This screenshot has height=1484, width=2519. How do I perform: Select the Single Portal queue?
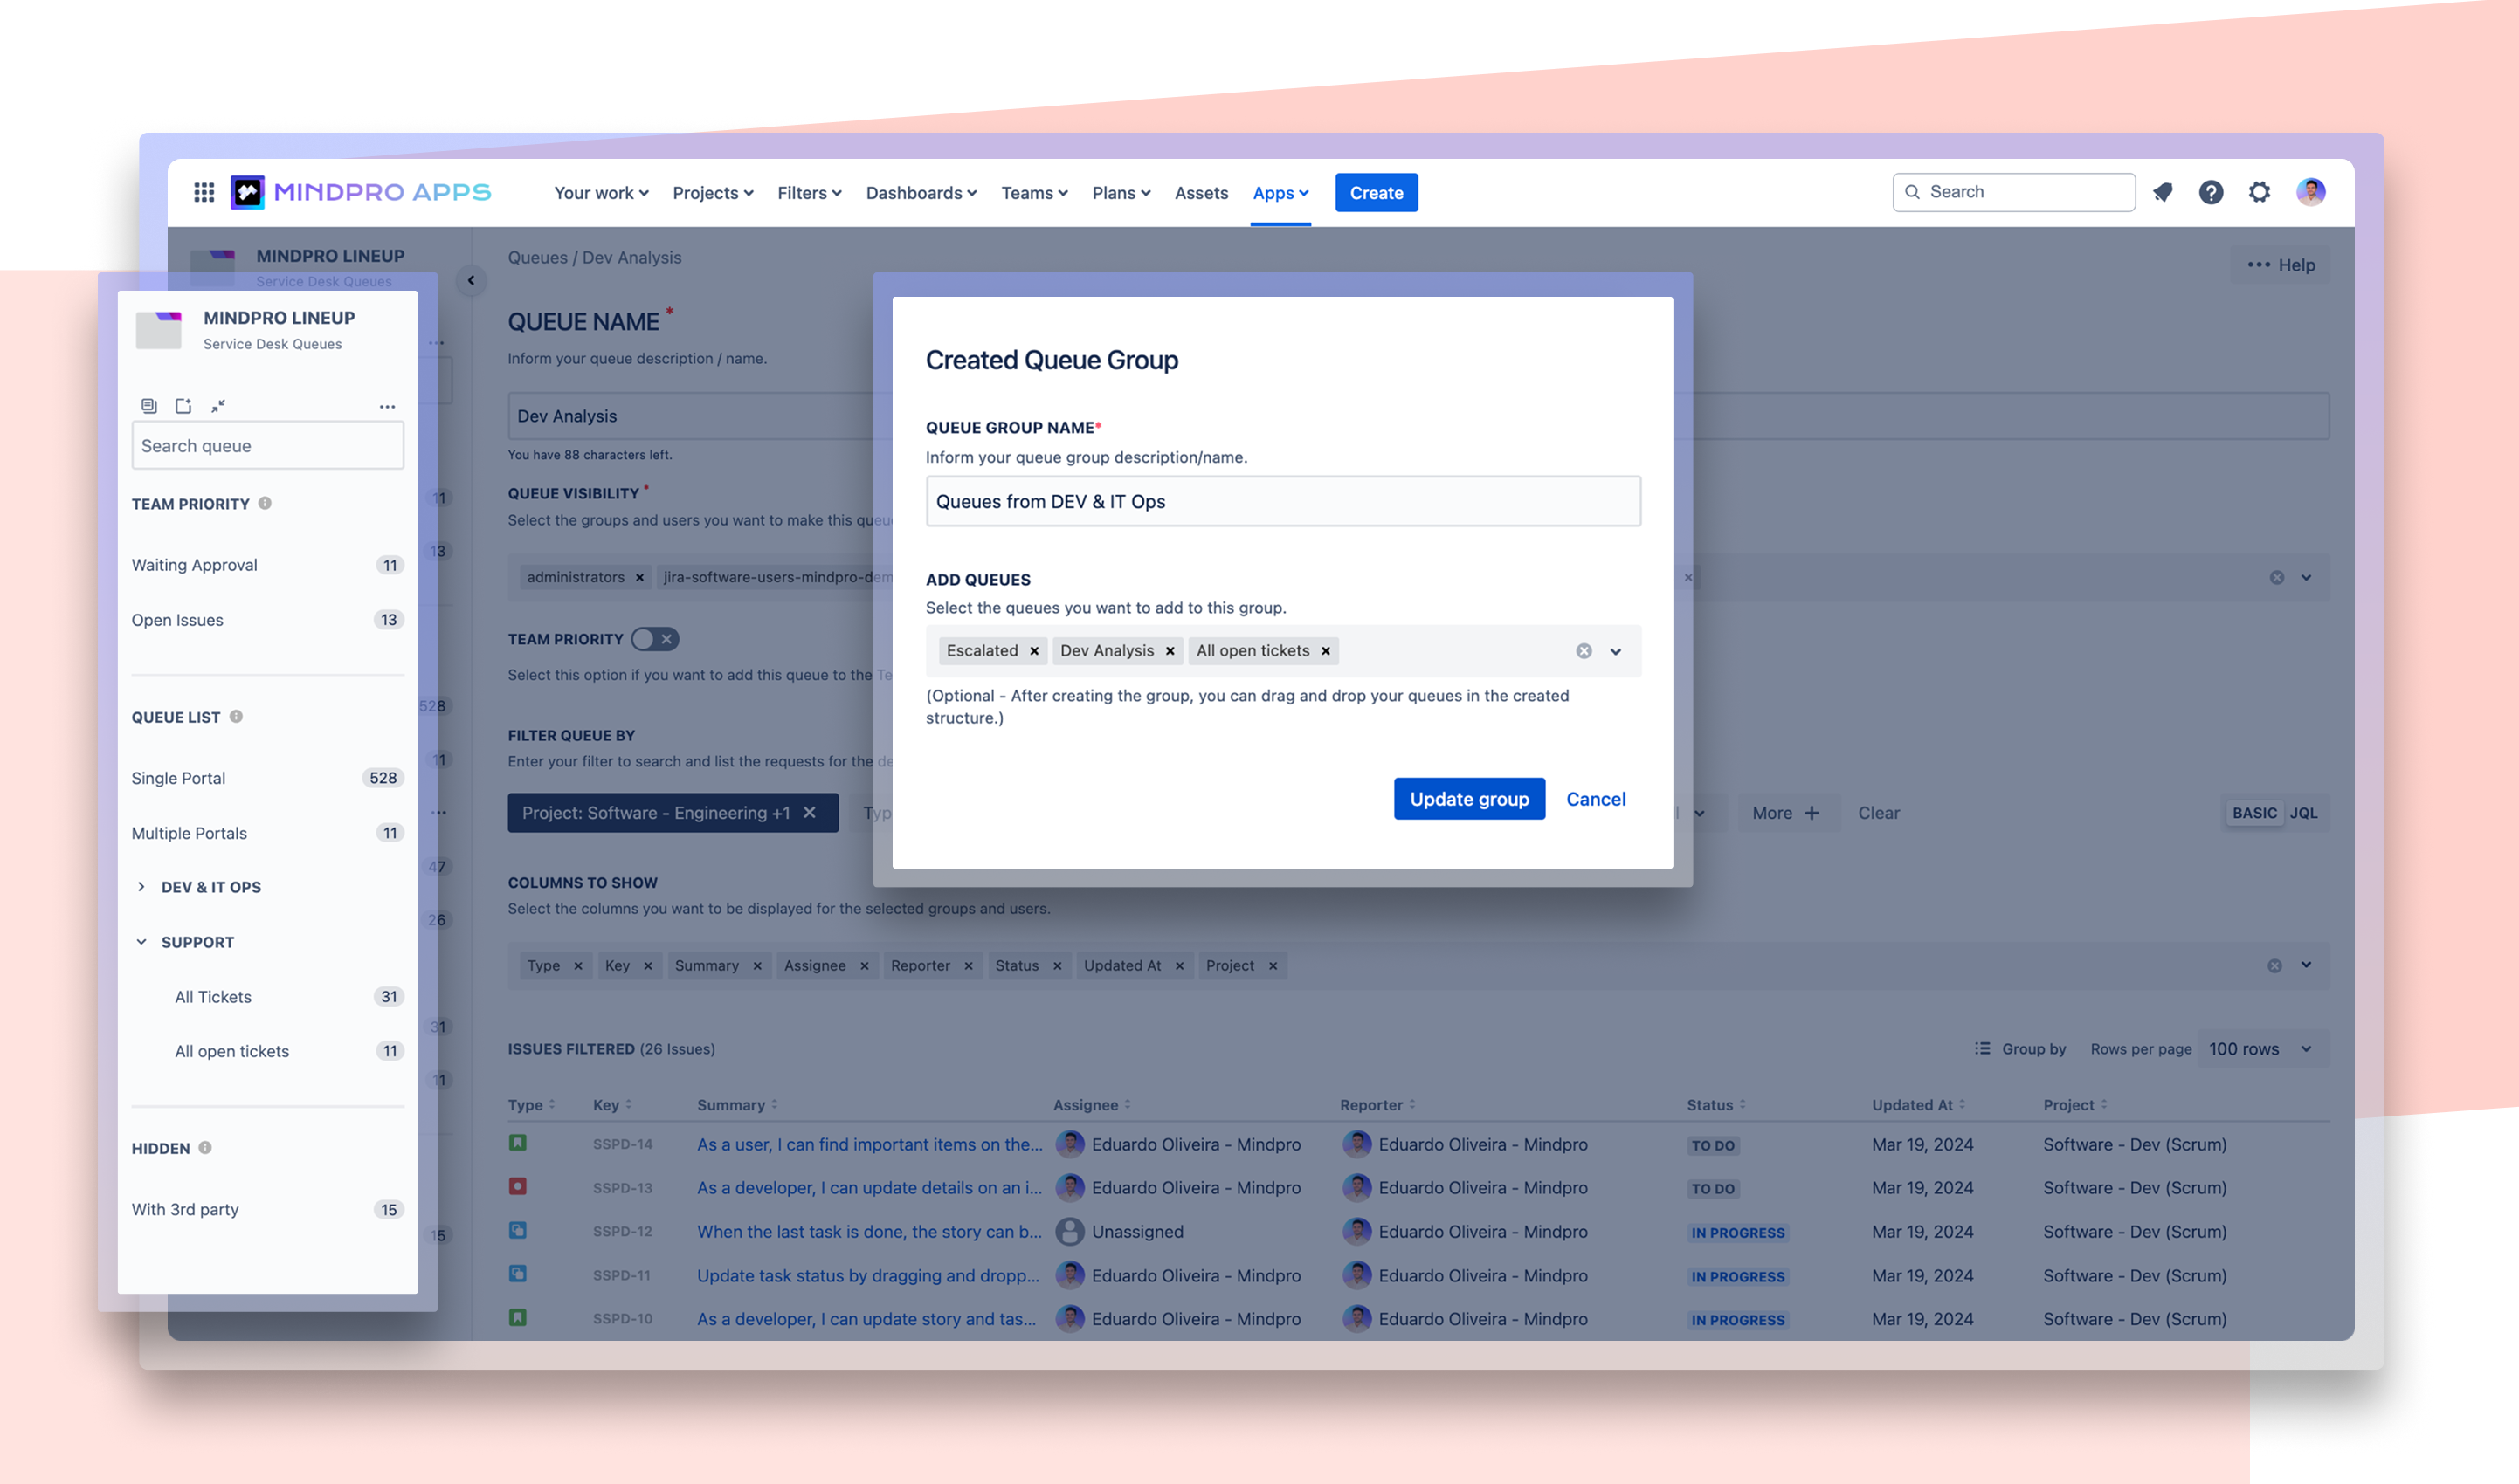(267, 778)
